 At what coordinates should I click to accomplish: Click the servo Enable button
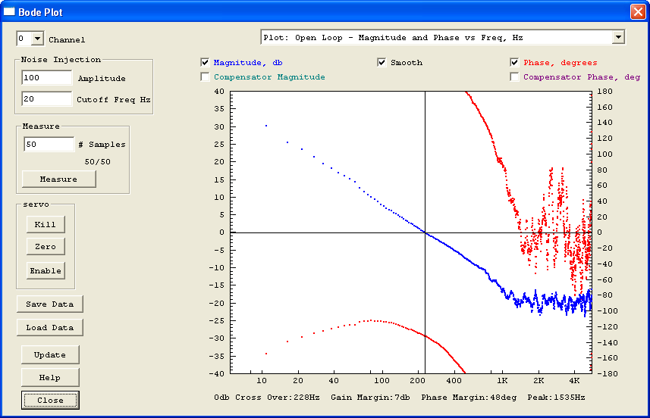point(46,270)
